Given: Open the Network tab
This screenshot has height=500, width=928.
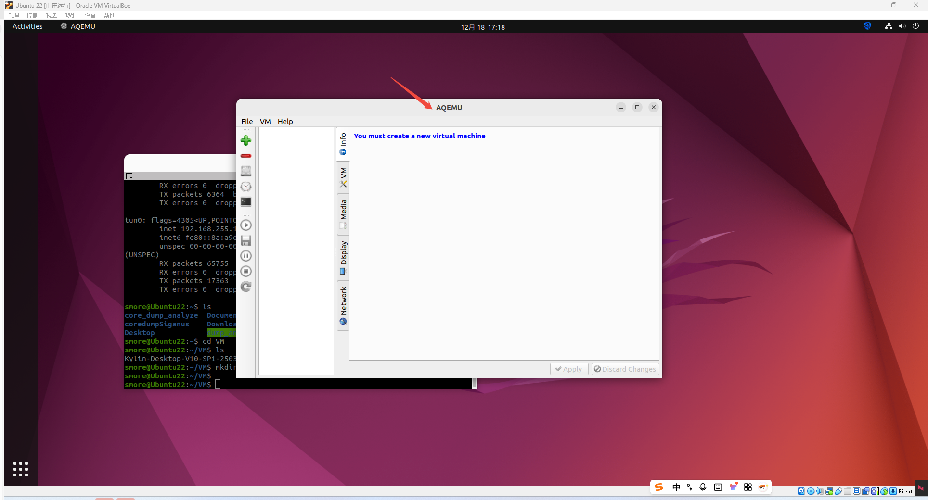Looking at the screenshot, I should [343, 305].
